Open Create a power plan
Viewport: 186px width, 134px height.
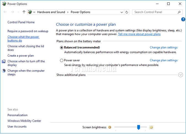coord(21,56)
